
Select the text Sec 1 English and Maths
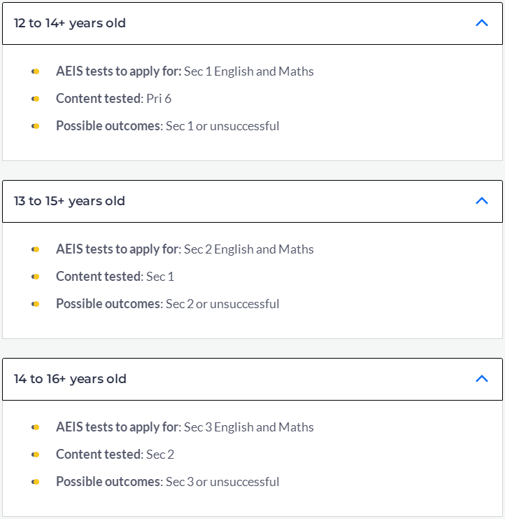pyautogui.click(x=249, y=71)
